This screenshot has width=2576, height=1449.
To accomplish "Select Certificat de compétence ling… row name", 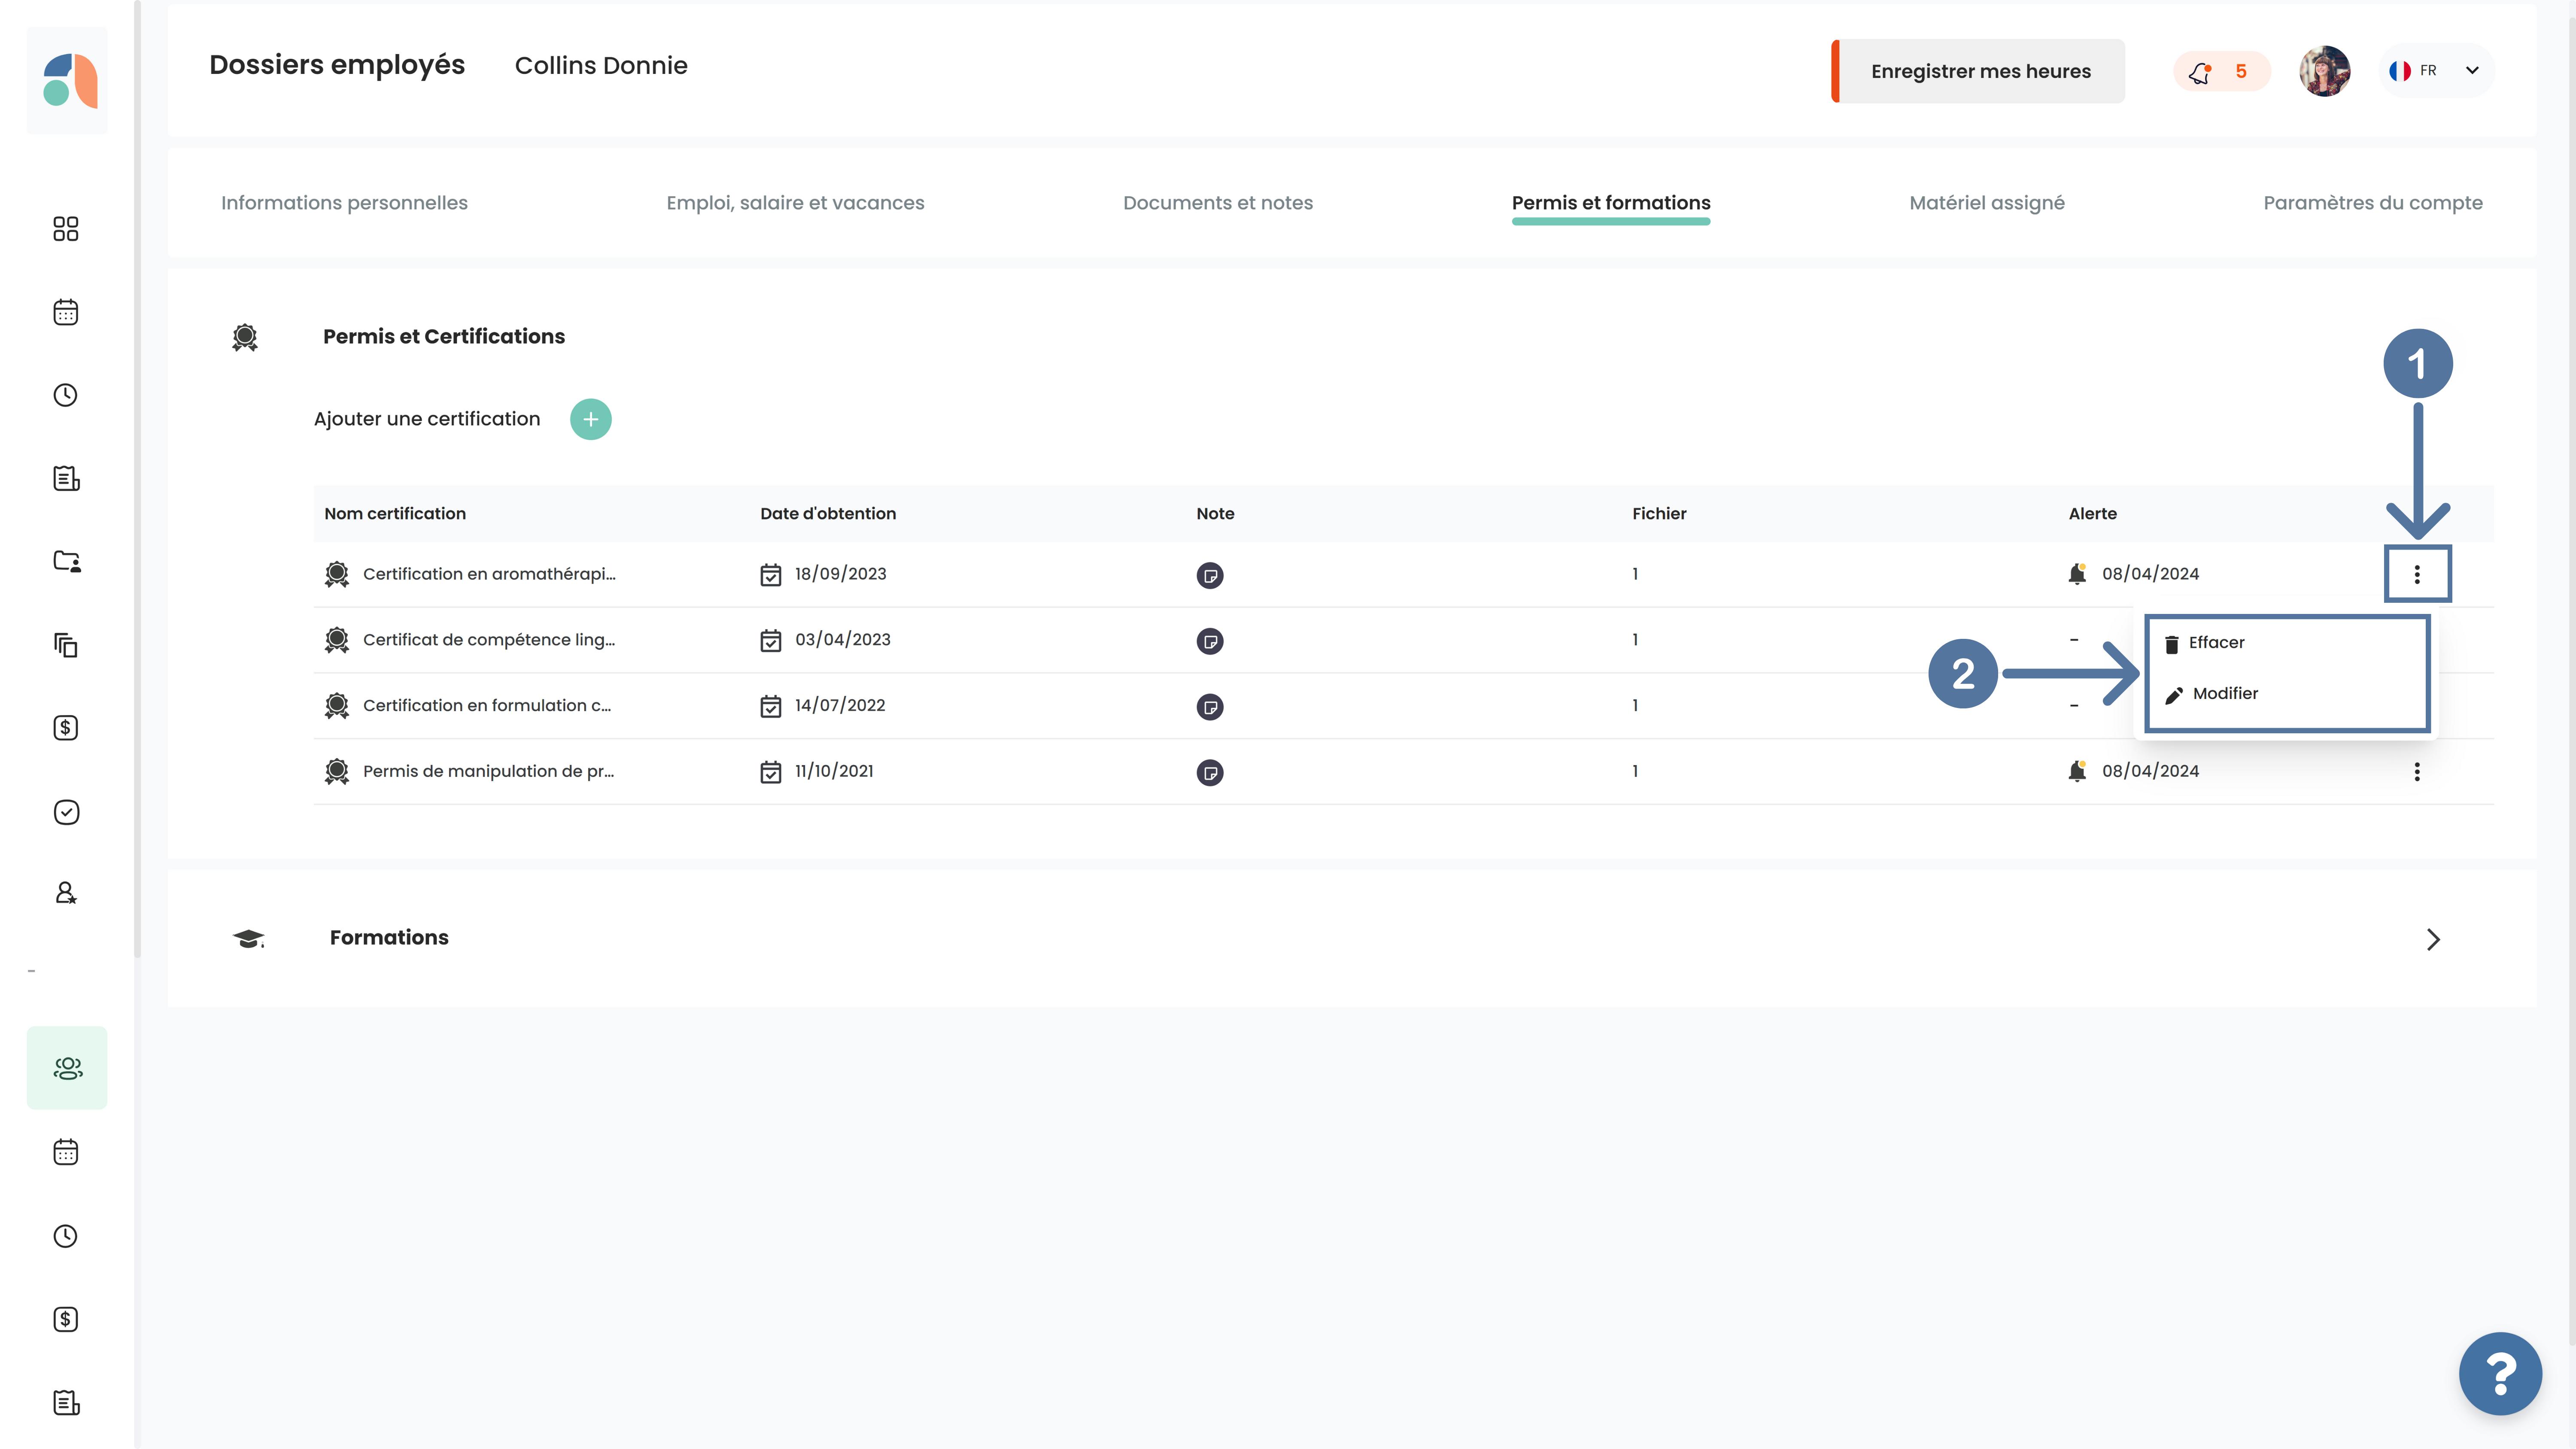I will (x=489, y=640).
